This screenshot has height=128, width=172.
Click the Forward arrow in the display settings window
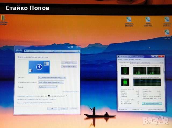point(21,51)
